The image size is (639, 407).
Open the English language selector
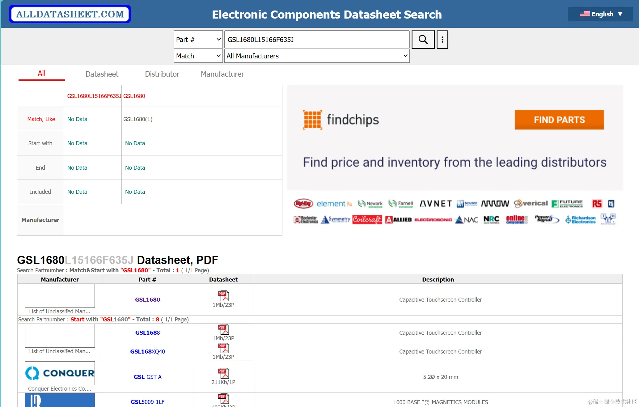600,14
